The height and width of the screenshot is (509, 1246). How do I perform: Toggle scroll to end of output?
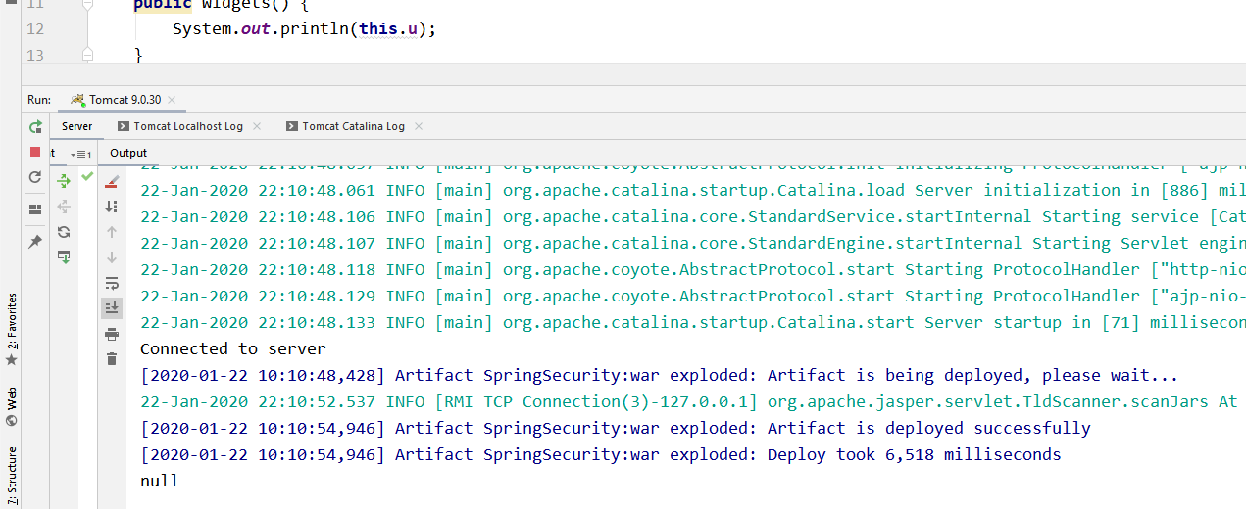click(x=112, y=308)
